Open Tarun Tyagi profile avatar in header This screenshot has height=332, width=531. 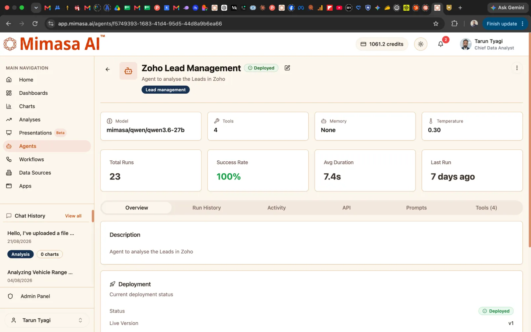466,44
